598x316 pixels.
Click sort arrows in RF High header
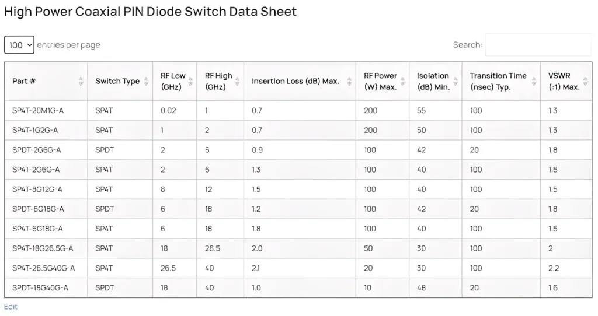(x=237, y=82)
